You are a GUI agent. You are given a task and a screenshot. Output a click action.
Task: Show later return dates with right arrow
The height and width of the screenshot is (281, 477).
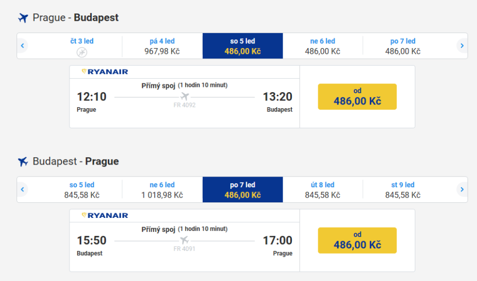[461, 190]
